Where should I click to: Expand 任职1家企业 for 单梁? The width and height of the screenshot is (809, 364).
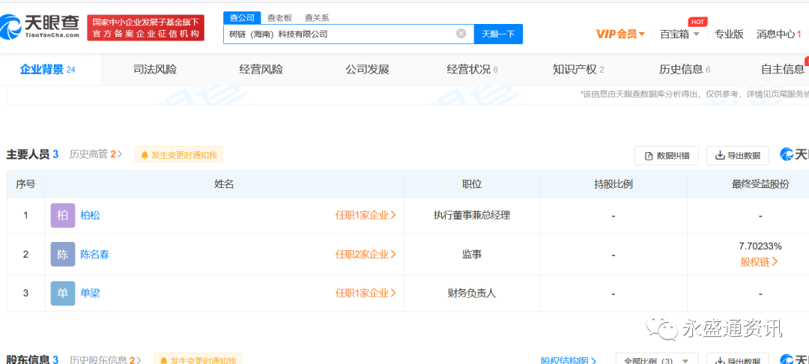pos(366,294)
